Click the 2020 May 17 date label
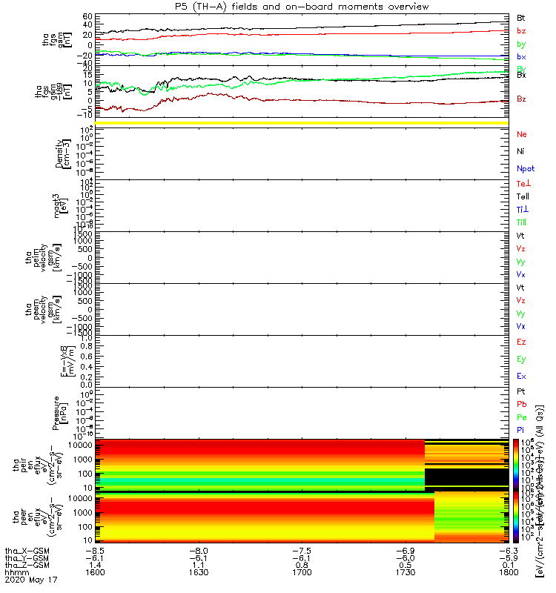 31,580
